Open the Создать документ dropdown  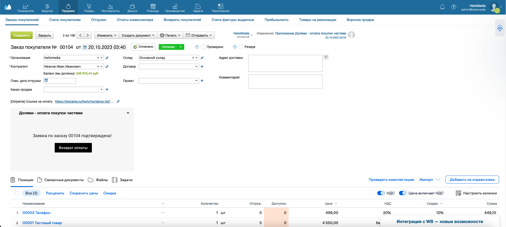click(138, 35)
